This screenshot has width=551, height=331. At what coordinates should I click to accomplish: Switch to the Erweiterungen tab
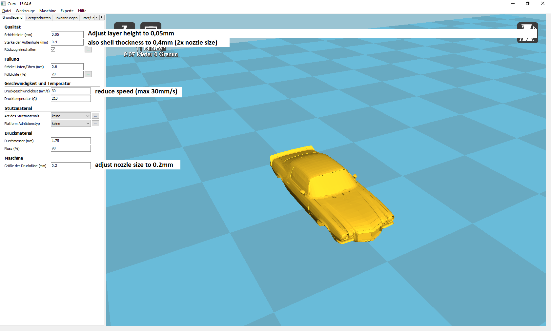pos(66,18)
